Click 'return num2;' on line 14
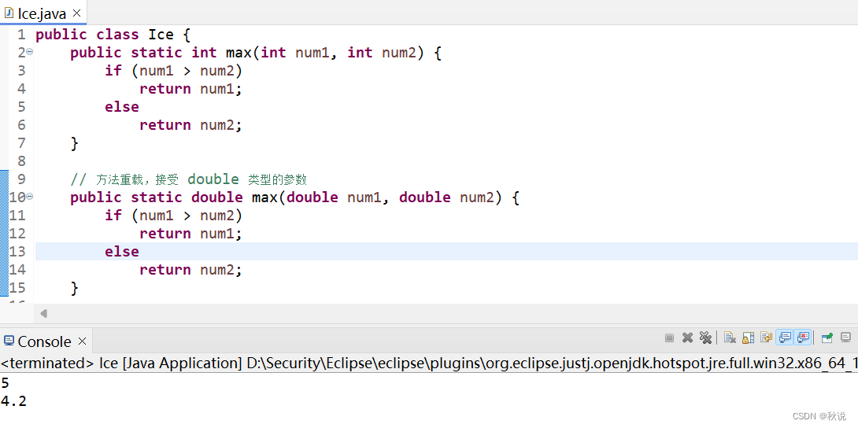Image resolution: width=858 pixels, height=428 pixels. 190,270
